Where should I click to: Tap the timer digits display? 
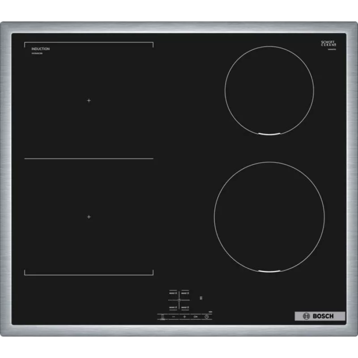point(201,298)
